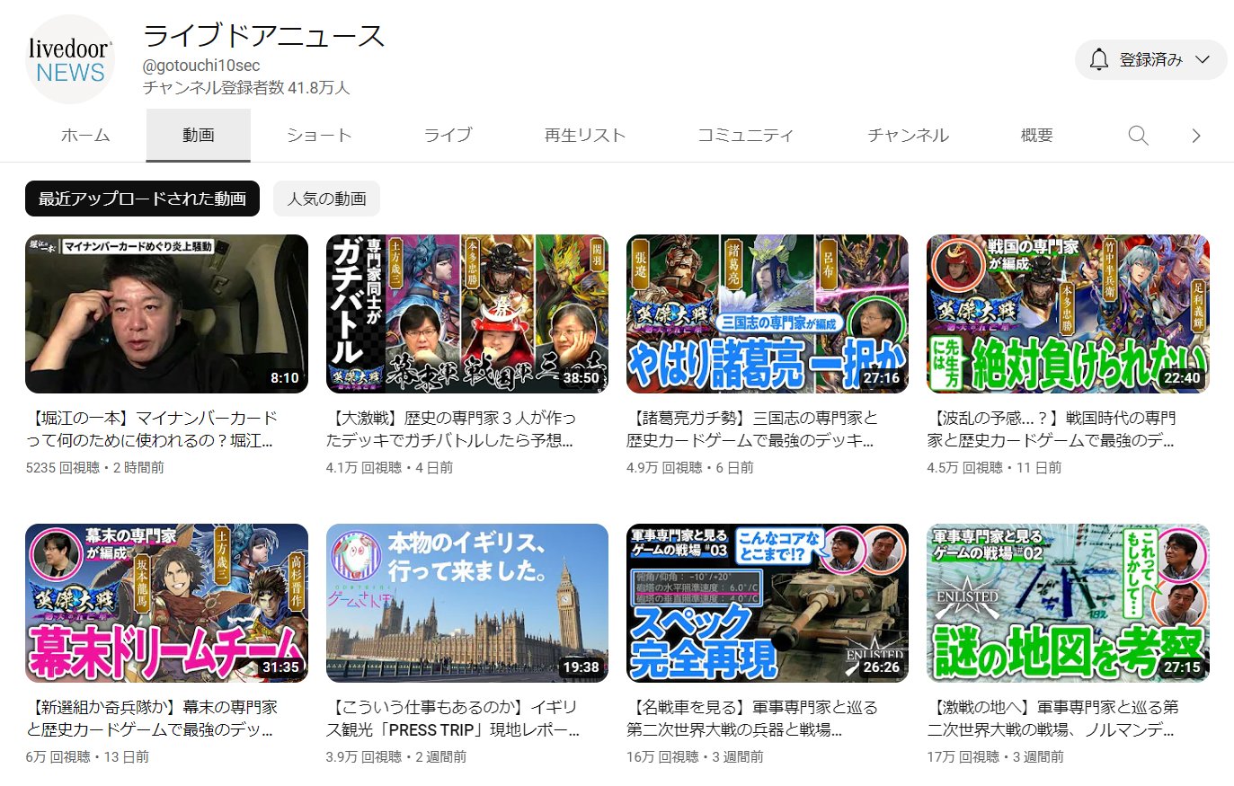Go to the 再生リスト tab

585,136
